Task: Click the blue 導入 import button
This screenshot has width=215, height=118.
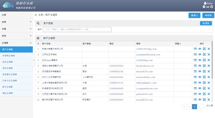Action: click(194, 15)
